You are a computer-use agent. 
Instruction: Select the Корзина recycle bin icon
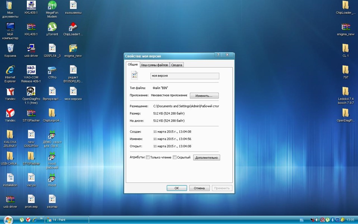tap(10, 49)
